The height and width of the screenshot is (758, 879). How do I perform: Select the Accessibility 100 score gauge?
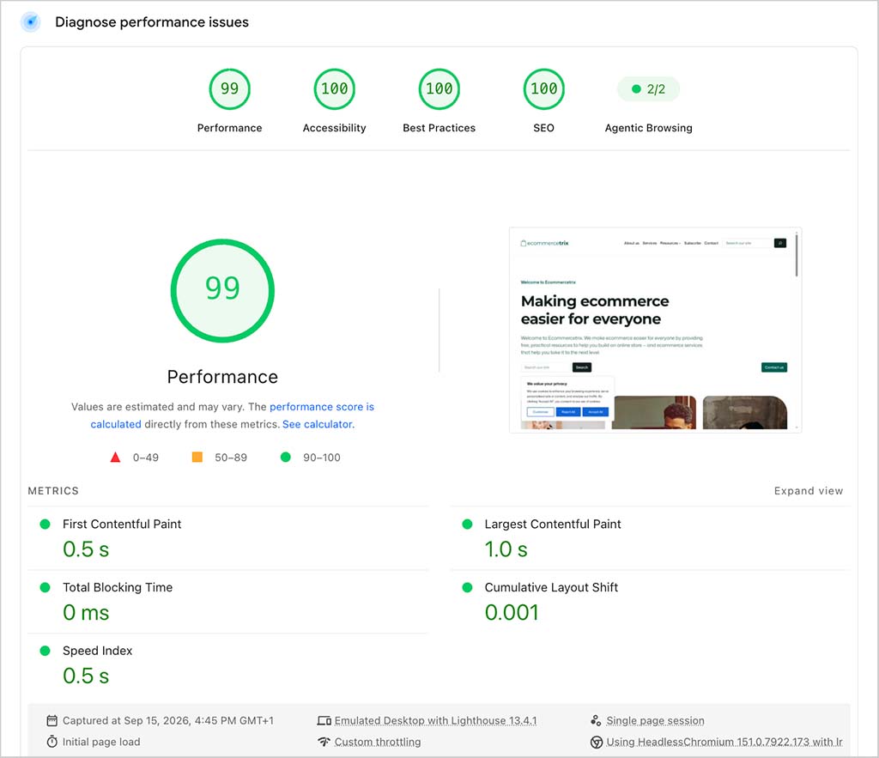[334, 88]
